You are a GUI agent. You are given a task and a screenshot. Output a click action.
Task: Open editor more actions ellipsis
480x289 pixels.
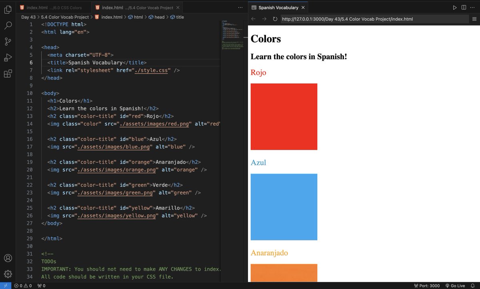pos(240,8)
